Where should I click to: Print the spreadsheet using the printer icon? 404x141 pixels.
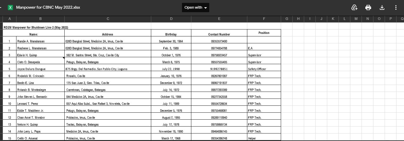tap(368, 8)
